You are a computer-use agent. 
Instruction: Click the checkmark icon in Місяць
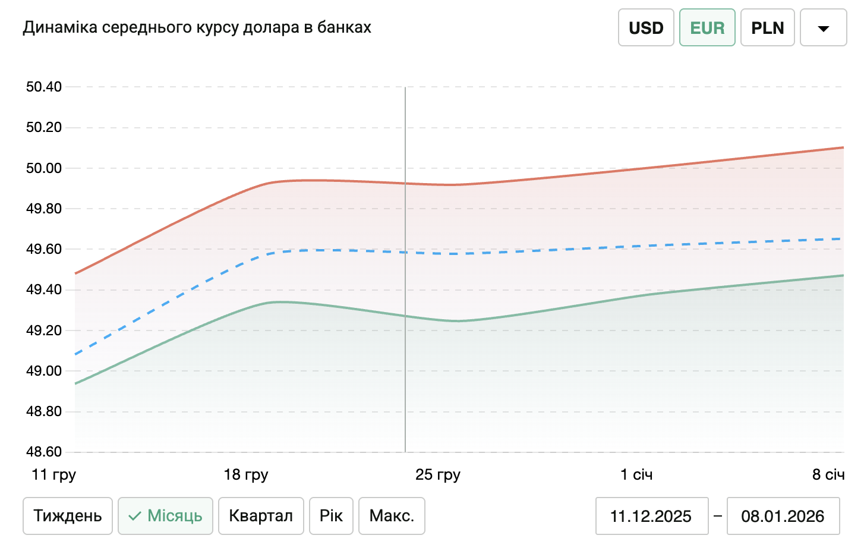135,516
